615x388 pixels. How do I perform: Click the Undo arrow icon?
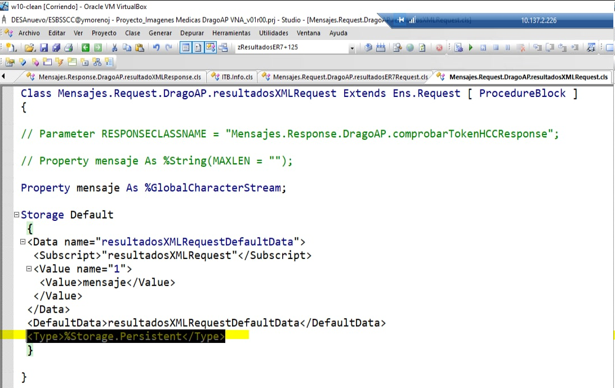point(156,48)
